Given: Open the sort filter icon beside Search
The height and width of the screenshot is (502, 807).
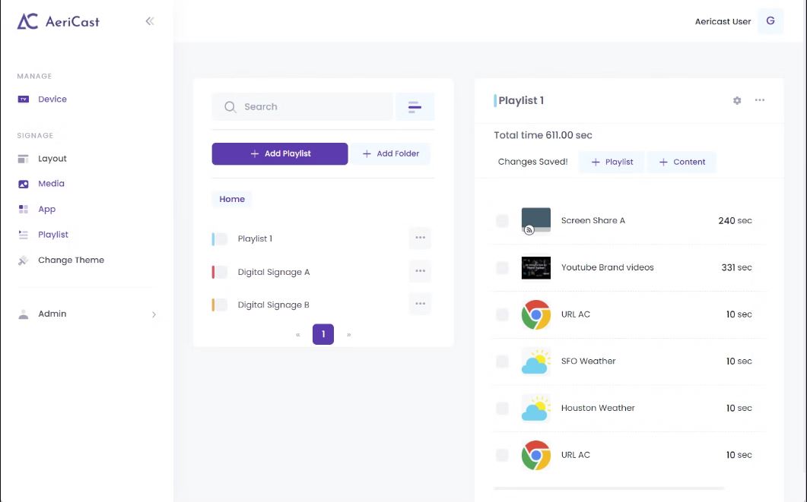Looking at the screenshot, I should [415, 107].
